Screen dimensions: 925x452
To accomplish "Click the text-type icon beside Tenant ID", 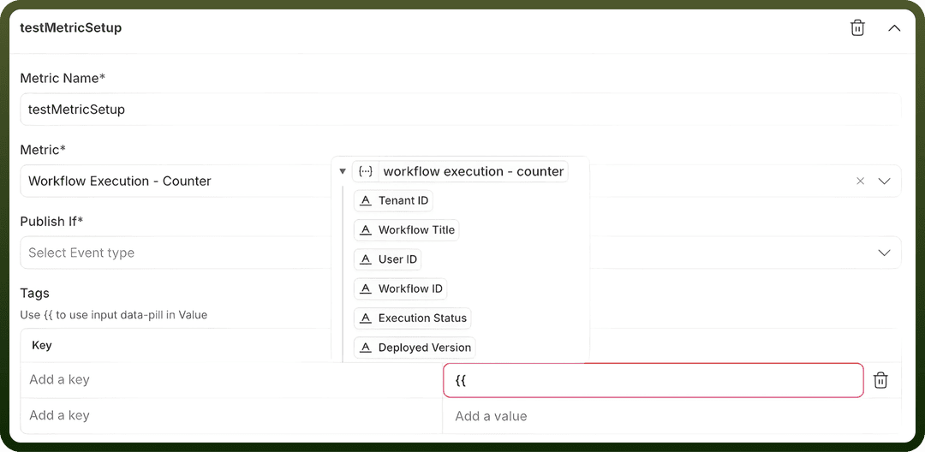I will pos(366,200).
